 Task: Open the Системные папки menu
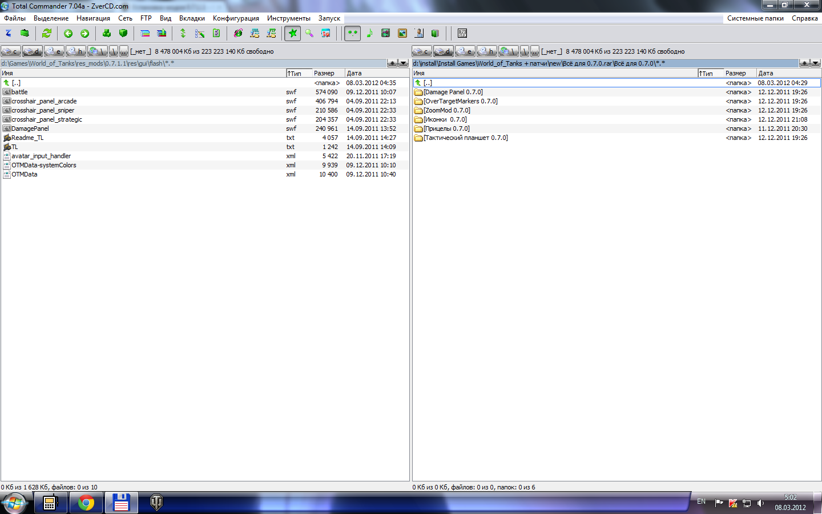(755, 18)
